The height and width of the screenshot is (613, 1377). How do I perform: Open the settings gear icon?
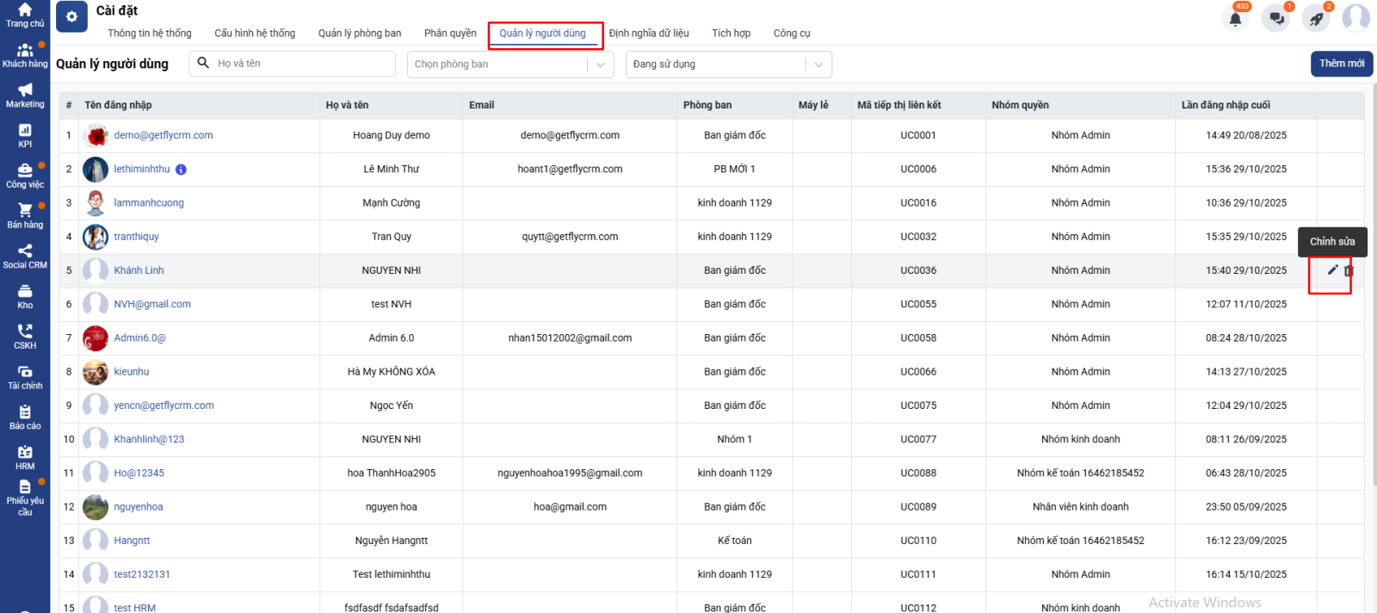pos(71,16)
